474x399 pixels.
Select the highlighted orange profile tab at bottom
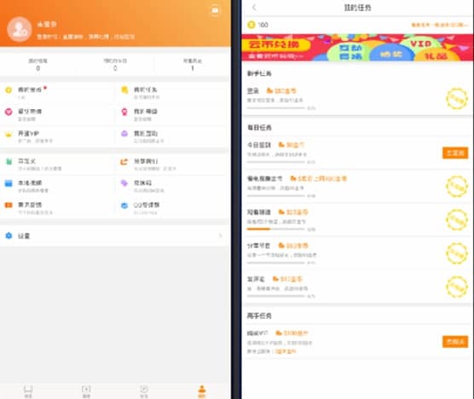tap(202, 391)
